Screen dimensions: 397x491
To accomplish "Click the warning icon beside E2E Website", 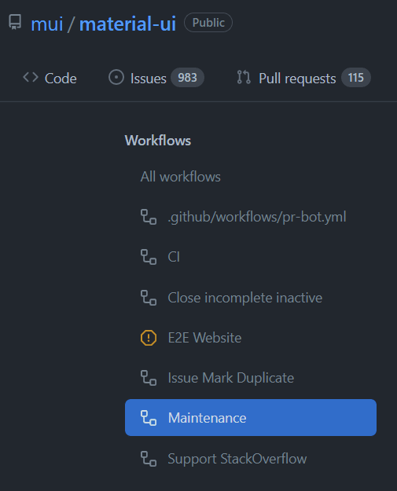I will 149,338.
